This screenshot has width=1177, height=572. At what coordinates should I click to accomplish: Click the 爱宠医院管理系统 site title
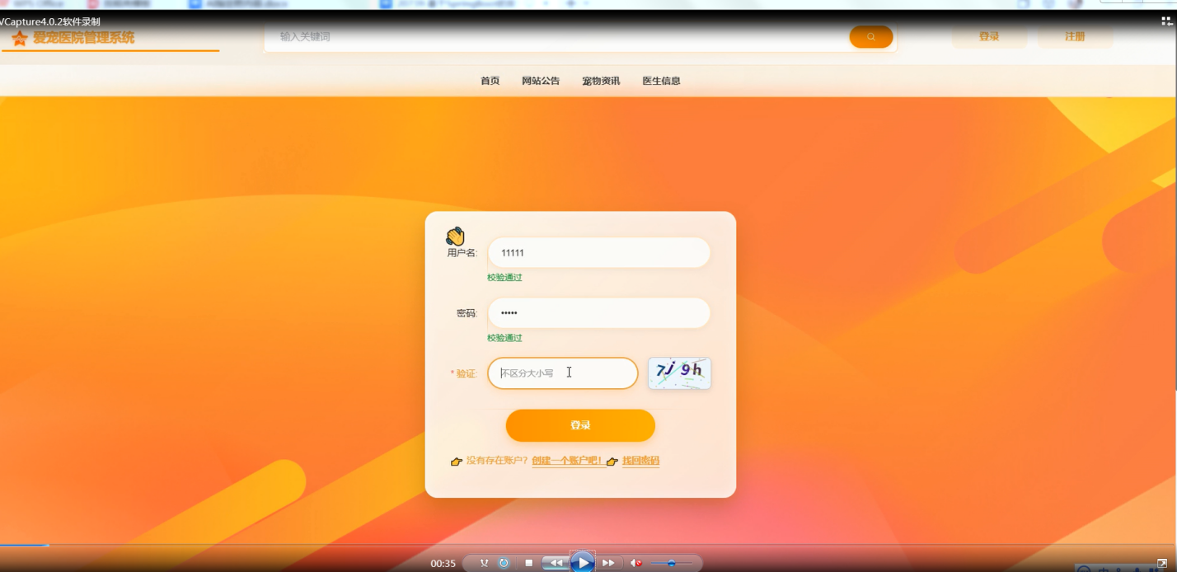pos(83,38)
